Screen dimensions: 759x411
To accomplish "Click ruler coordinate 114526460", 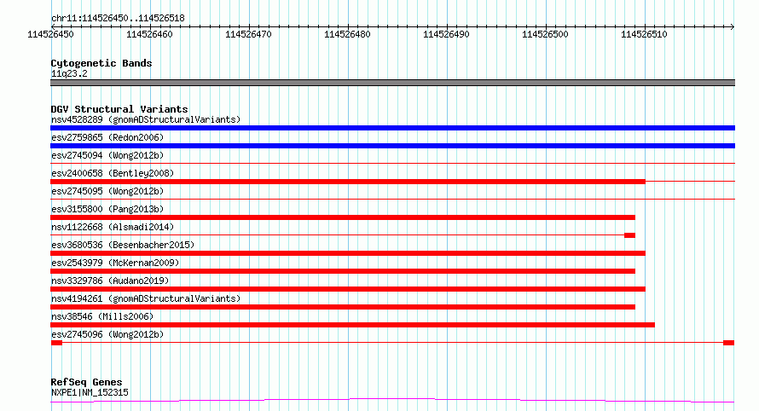I will 149,34.
